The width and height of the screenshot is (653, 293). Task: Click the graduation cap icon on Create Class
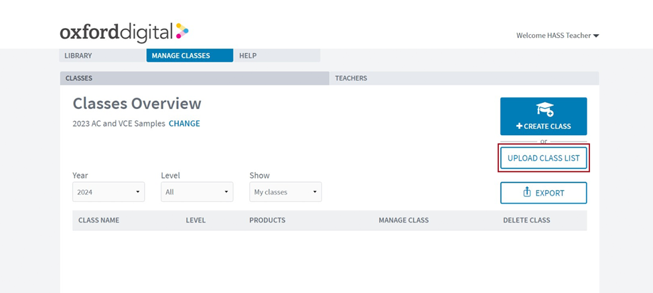coord(545,110)
